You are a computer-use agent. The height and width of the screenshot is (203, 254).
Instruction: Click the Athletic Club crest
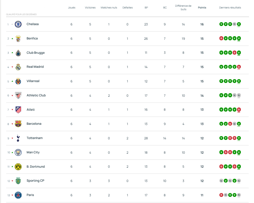tap(18, 96)
